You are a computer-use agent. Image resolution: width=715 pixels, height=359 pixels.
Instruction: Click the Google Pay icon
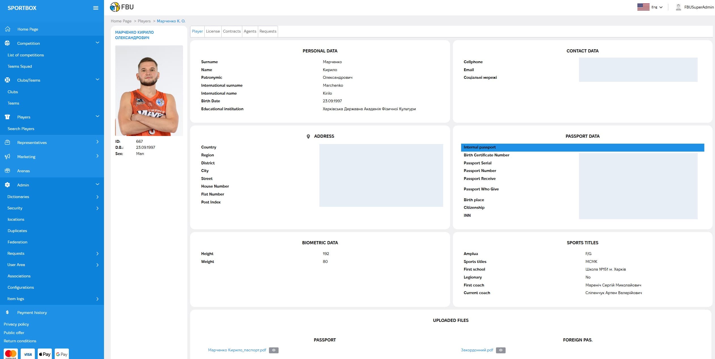coord(62,354)
